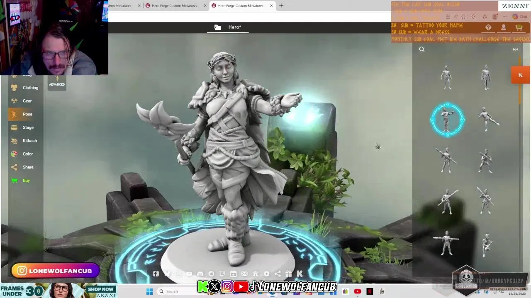Click the Twitch icon in bottom toolbar
Screen dimensions: 531x298
[222, 274]
